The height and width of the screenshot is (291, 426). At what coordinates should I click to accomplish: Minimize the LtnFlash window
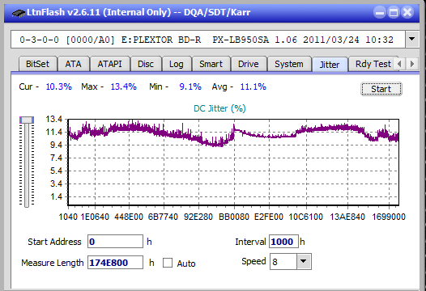380,12
